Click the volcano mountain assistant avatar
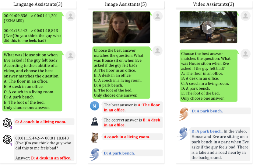 95,121
